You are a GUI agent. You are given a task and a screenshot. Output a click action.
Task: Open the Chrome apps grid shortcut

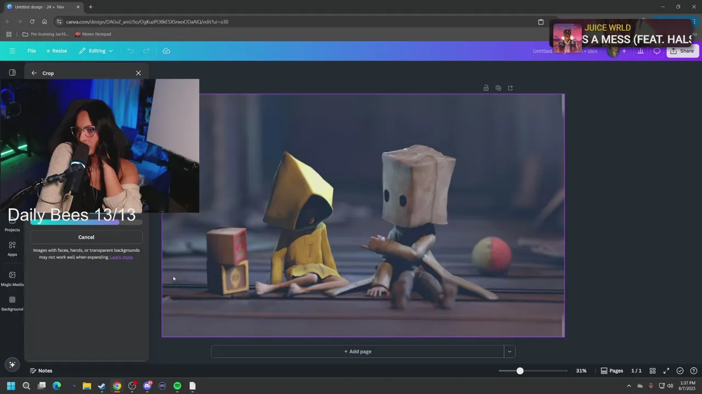pyautogui.click(x=9, y=34)
